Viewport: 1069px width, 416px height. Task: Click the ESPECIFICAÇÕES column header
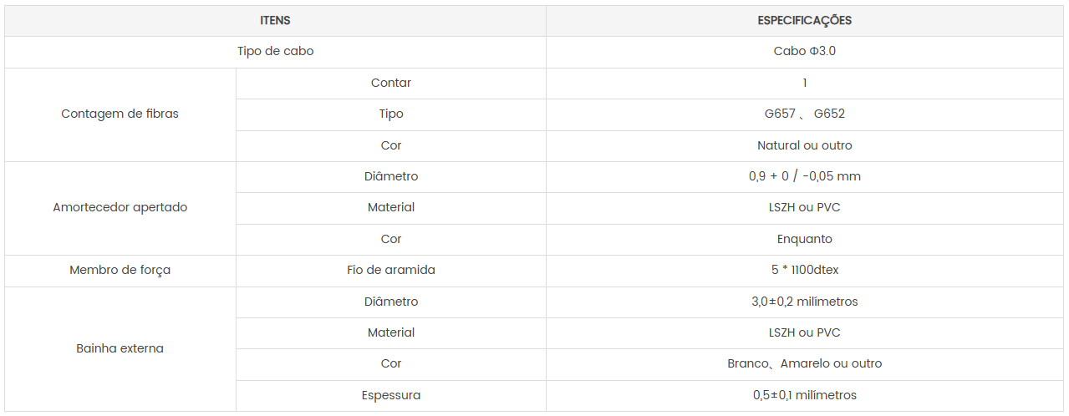click(804, 20)
